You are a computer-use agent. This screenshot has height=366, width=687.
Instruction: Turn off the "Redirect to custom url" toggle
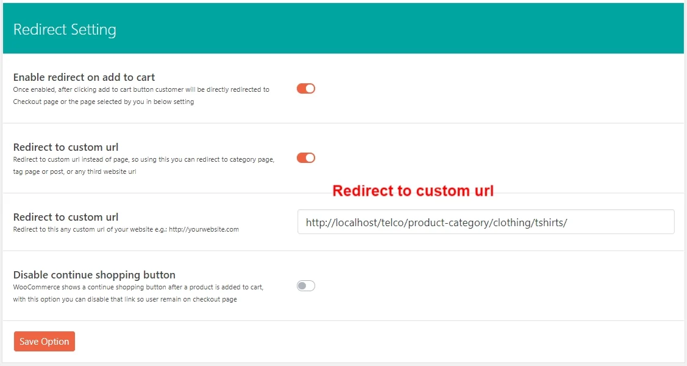[x=305, y=157]
